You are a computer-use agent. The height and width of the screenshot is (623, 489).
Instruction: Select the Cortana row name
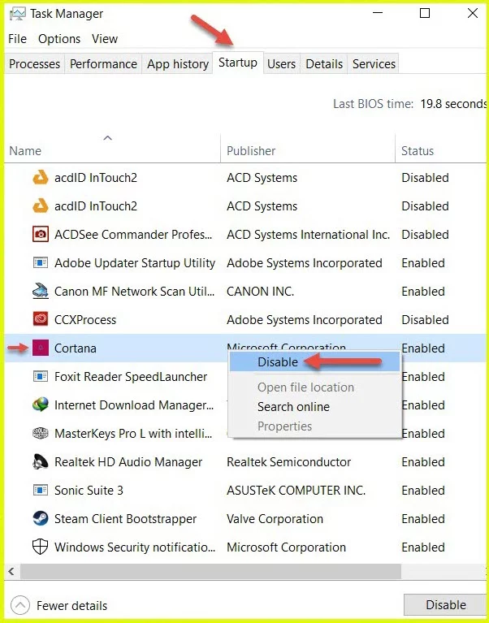pyautogui.click(x=76, y=348)
